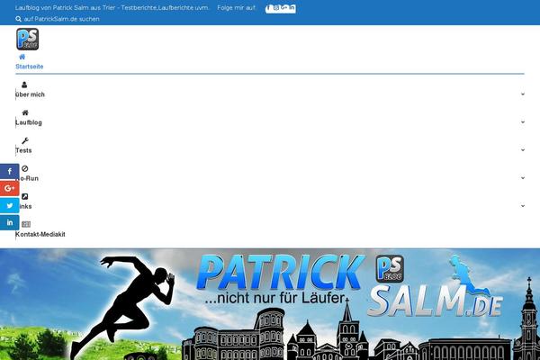Click the PS Blog logo at top left
The image size is (540, 360).
(x=28, y=40)
